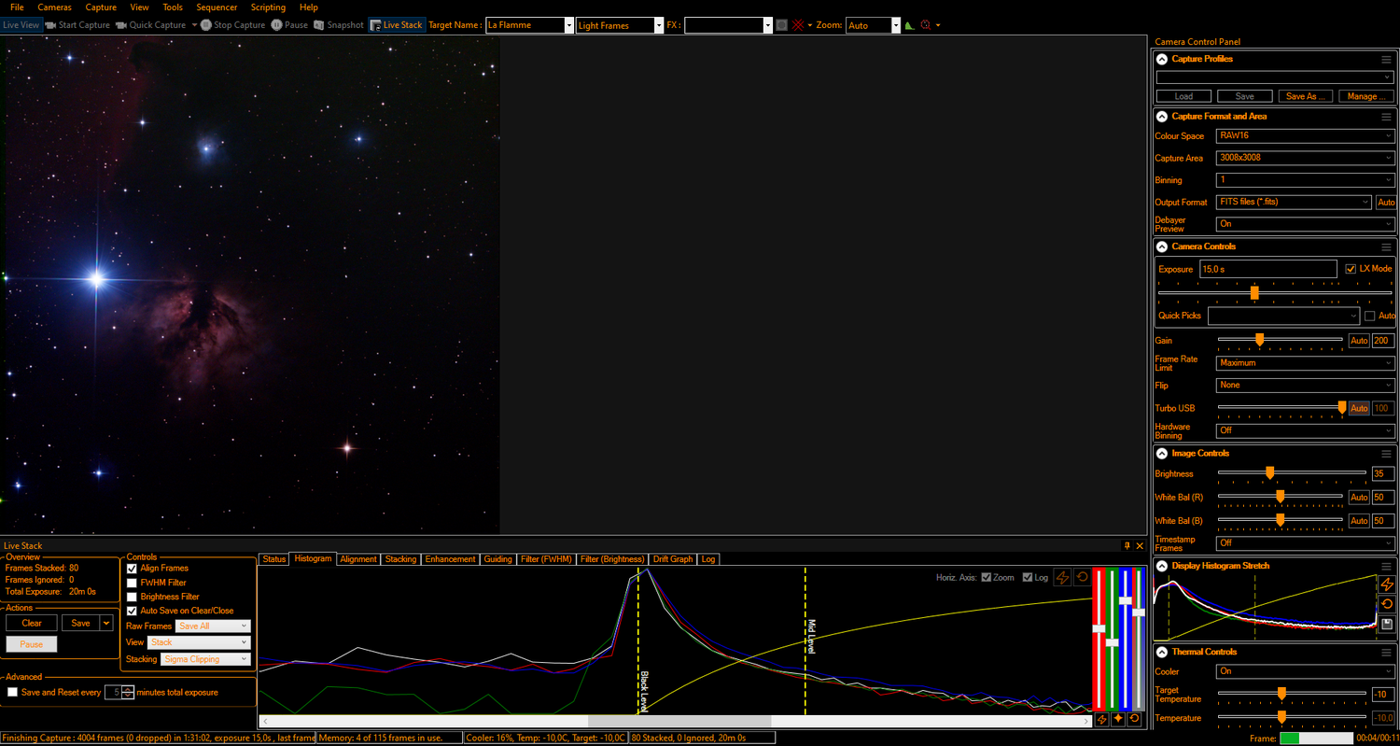Collapse the Thermal Controls panel
This screenshot has width=1400, height=746.
pos(1162,652)
